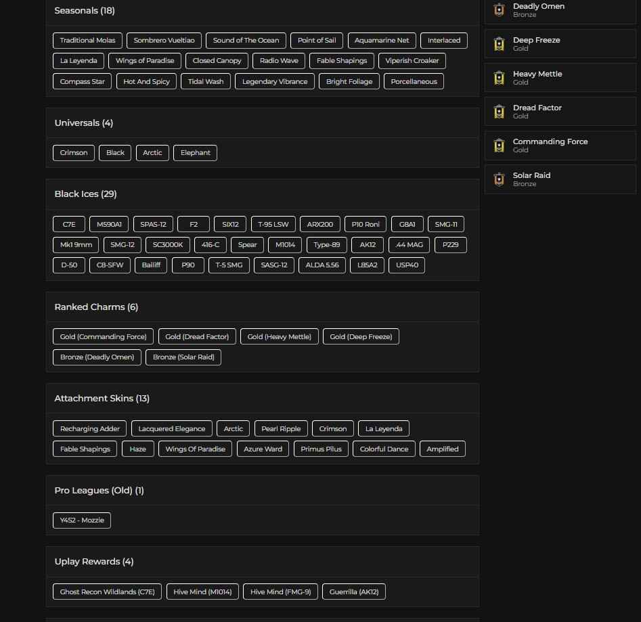The width and height of the screenshot is (641, 622).
Task: Pick the Azure Ward attachment skin
Action: 263,449
